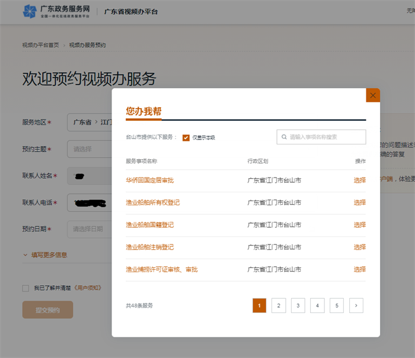Jump to page 5 of services

tap(336, 305)
